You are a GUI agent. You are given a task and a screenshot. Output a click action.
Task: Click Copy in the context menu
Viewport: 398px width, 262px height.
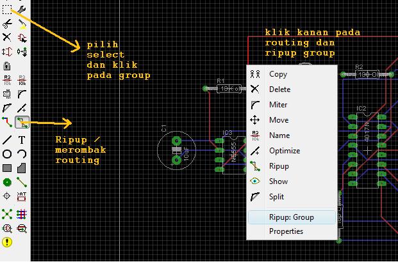278,74
